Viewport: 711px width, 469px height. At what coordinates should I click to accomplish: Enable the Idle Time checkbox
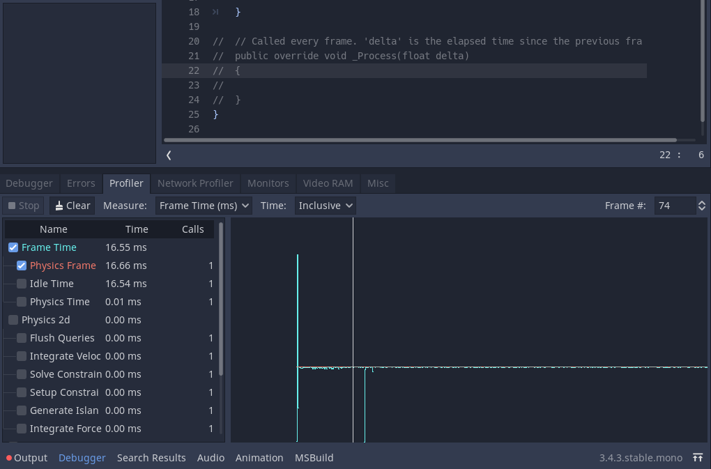tap(22, 284)
